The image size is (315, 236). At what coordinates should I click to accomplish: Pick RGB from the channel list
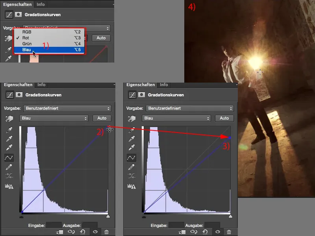tap(27, 32)
